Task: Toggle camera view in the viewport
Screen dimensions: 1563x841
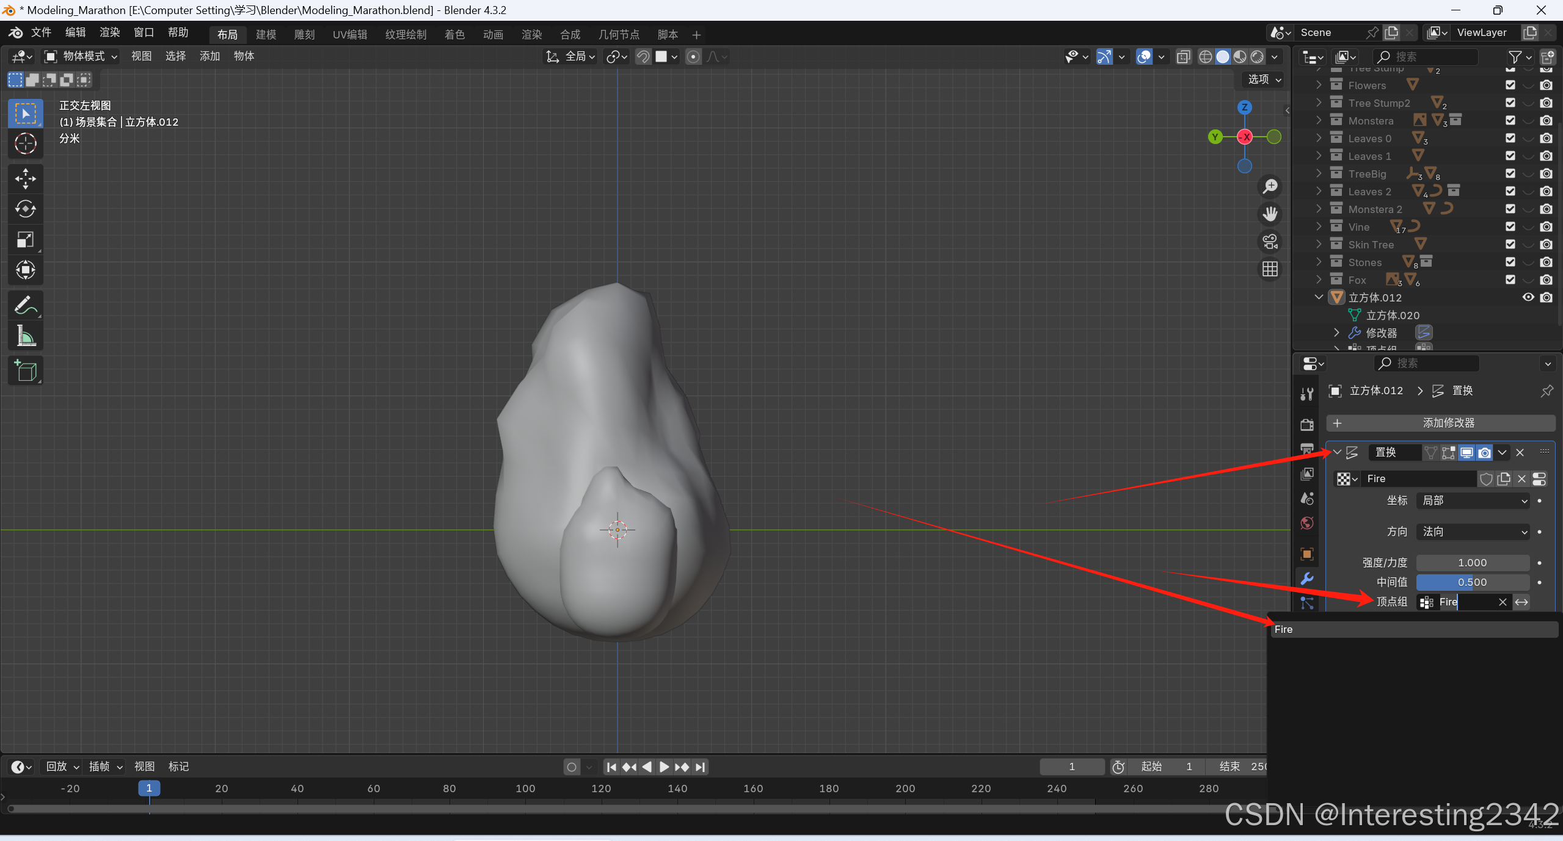Action: 1270,242
